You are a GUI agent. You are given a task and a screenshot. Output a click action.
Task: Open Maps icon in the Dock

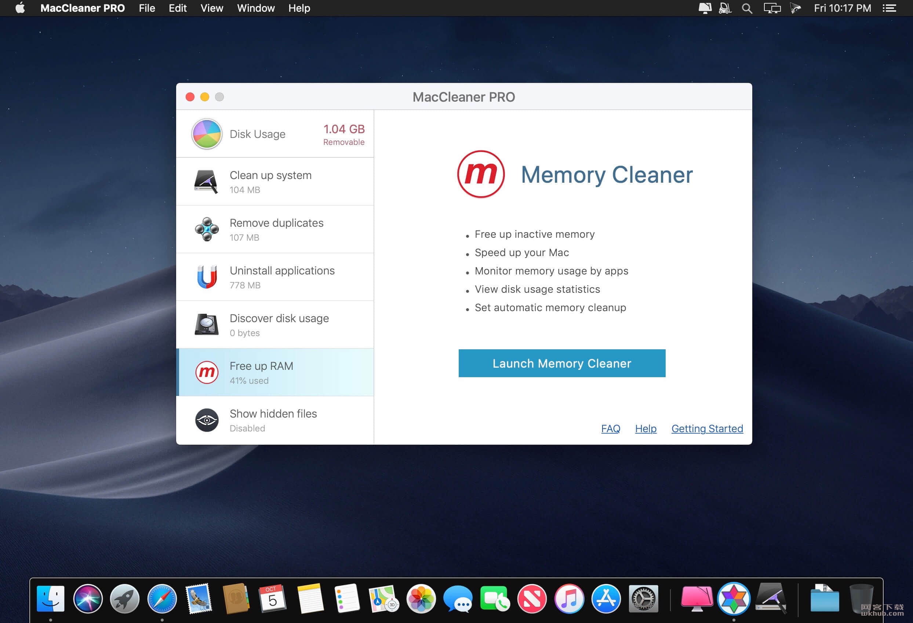pyautogui.click(x=384, y=599)
